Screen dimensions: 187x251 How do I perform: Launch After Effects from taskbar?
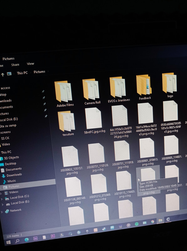[x=35, y=238]
